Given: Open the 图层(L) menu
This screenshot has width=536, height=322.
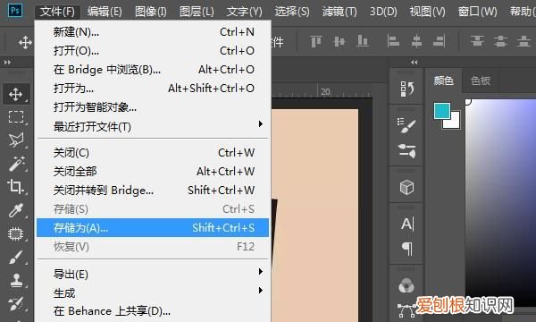Looking at the screenshot, I should (197, 12).
